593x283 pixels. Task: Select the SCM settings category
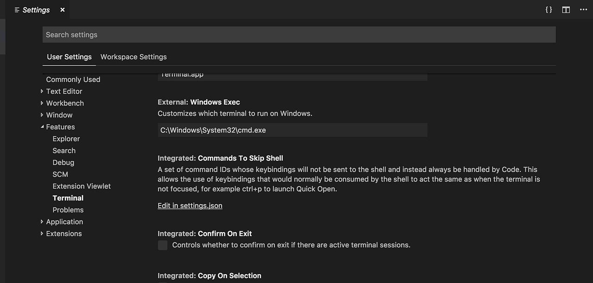click(60, 174)
